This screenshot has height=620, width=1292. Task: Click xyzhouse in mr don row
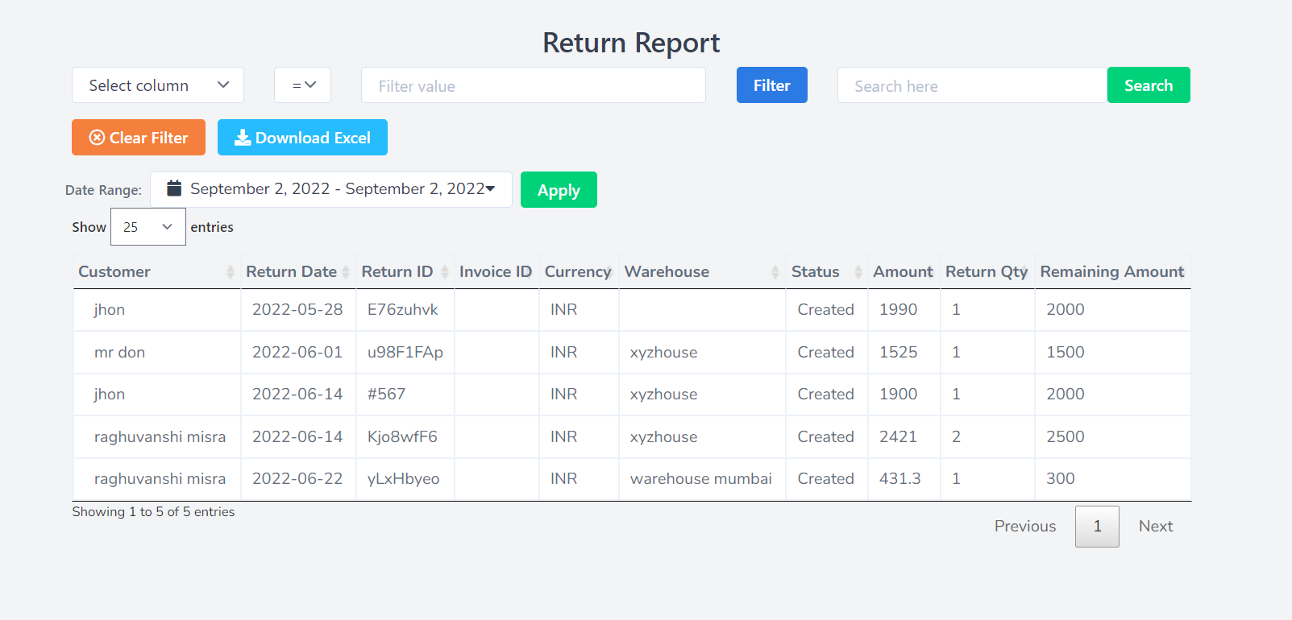click(x=664, y=353)
